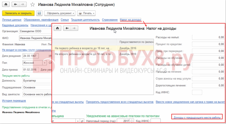This screenshot has width=226, height=124.
Task: Open the Печать dropdown menu
Action: coord(86,13)
